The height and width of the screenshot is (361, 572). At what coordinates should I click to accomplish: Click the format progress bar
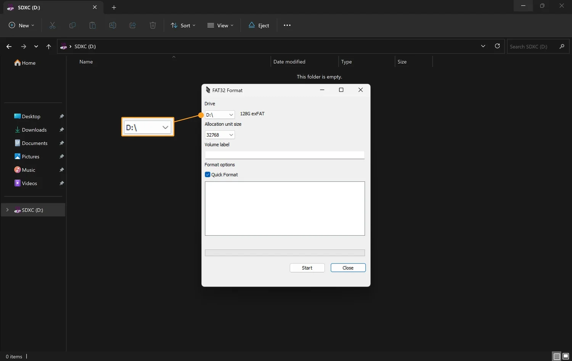click(x=284, y=252)
